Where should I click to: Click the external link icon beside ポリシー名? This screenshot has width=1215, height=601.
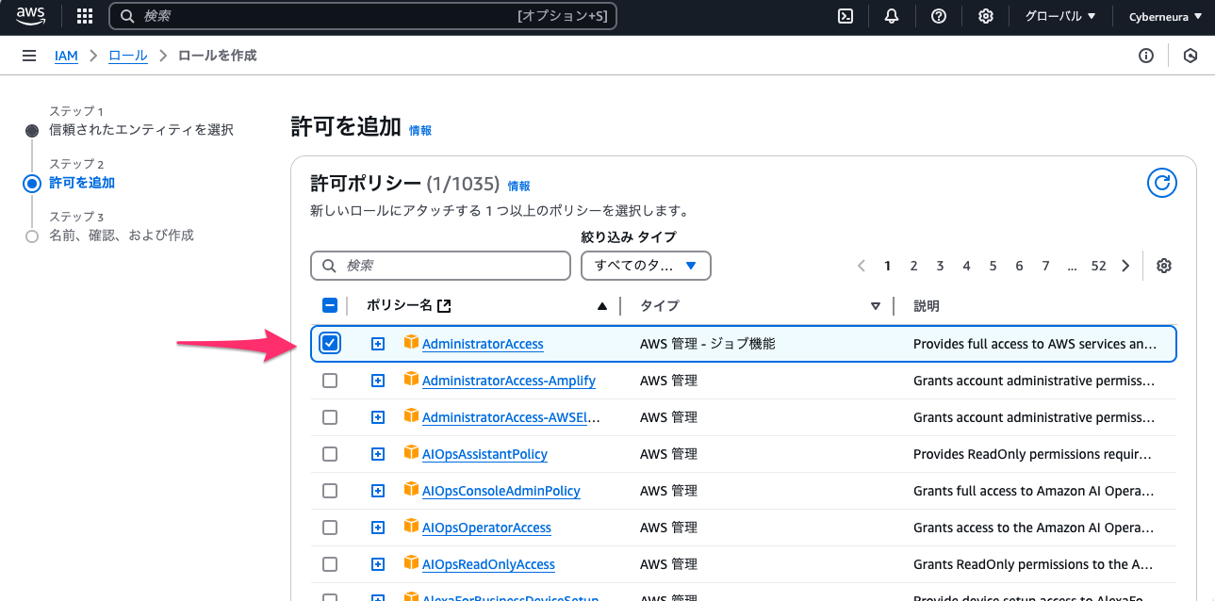click(x=444, y=305)
